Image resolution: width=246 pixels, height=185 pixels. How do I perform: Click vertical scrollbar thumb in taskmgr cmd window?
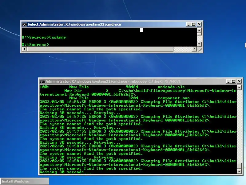coord(199,34)
